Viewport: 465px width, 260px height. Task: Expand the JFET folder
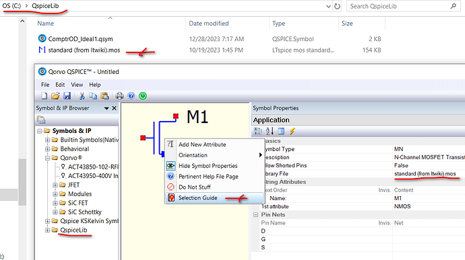(55, 185)
